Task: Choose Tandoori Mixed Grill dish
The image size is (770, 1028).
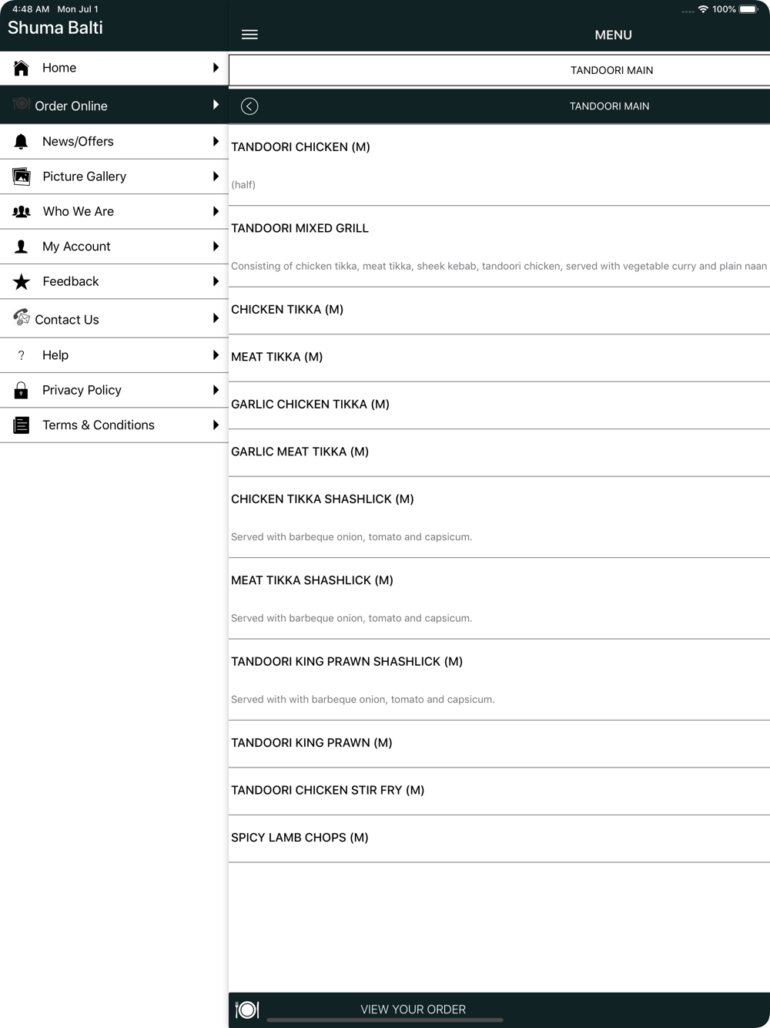Action: tap(499, 247)
